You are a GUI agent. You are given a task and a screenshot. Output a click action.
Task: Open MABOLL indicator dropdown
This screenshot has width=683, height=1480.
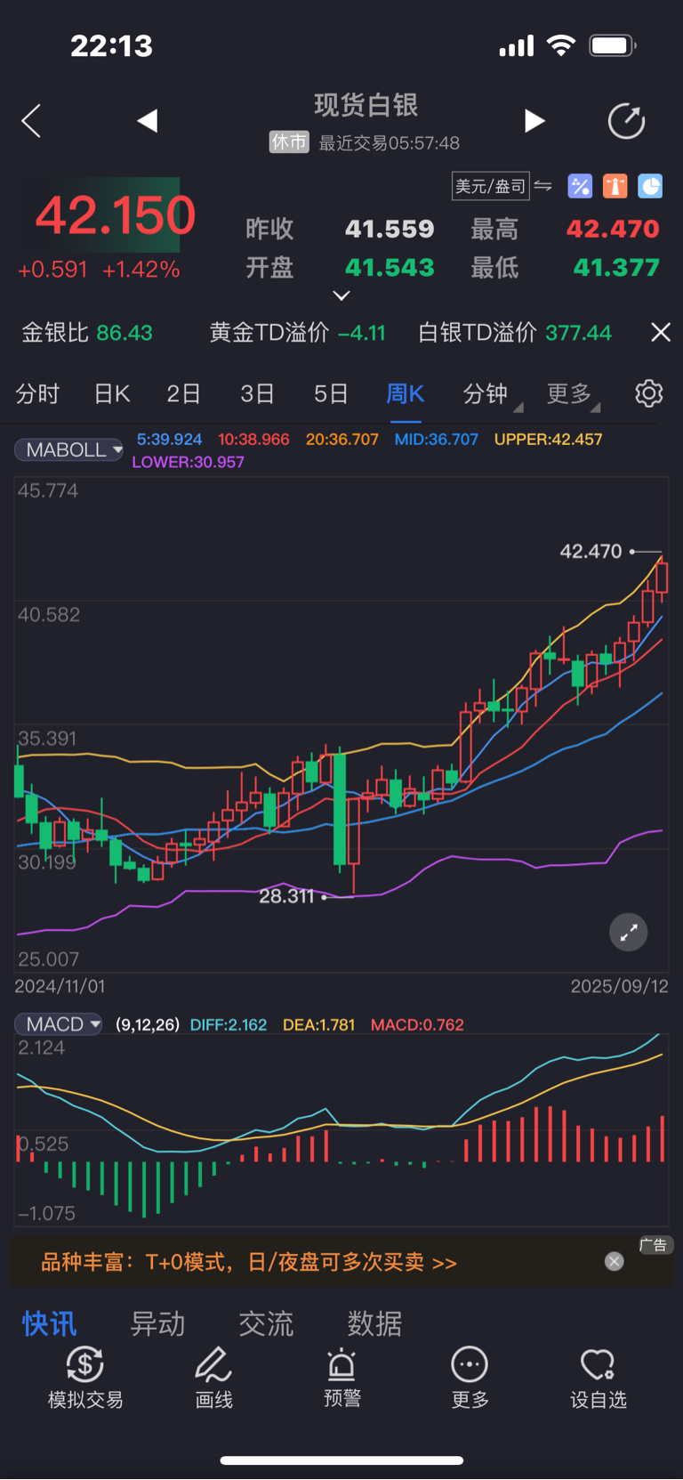(x=69, y=449)
